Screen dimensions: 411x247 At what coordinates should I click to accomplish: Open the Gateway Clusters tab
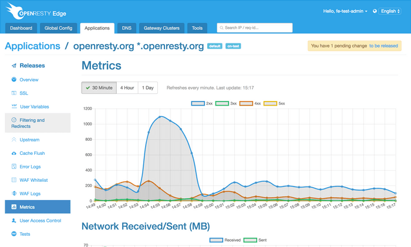pyautogui.click(x=161, y=28)
